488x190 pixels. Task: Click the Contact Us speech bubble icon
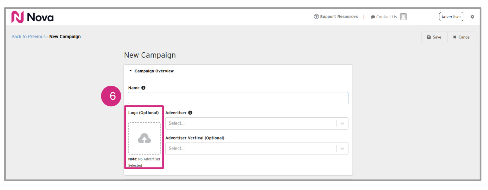click(x=373, y=17)
